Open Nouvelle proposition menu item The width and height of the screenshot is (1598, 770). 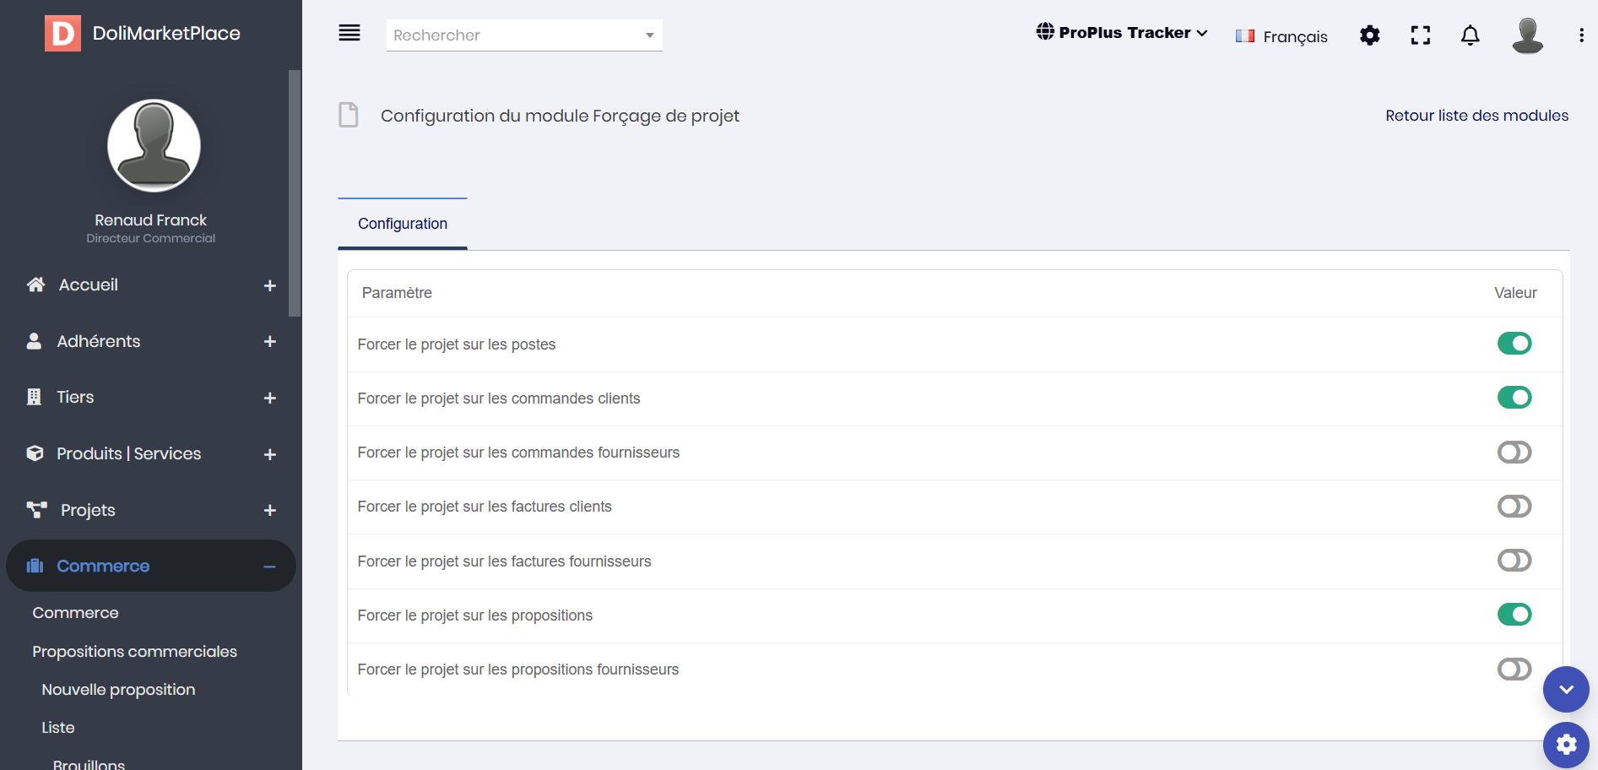pyautogui.click(x=118, y=690)
